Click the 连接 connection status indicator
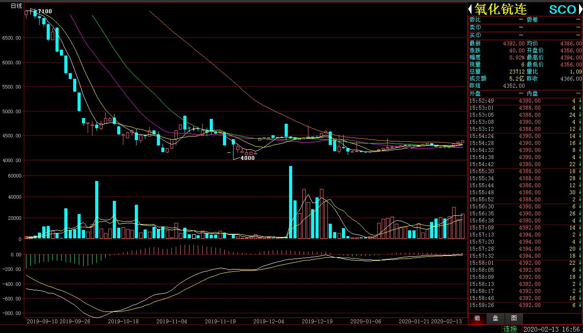Viewport: 583px width, 333px height. coord(510,329)
